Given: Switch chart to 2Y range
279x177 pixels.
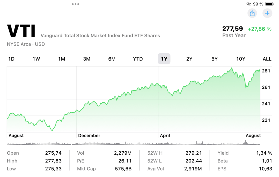Looking at the screenshot, I should click(189, 59).
